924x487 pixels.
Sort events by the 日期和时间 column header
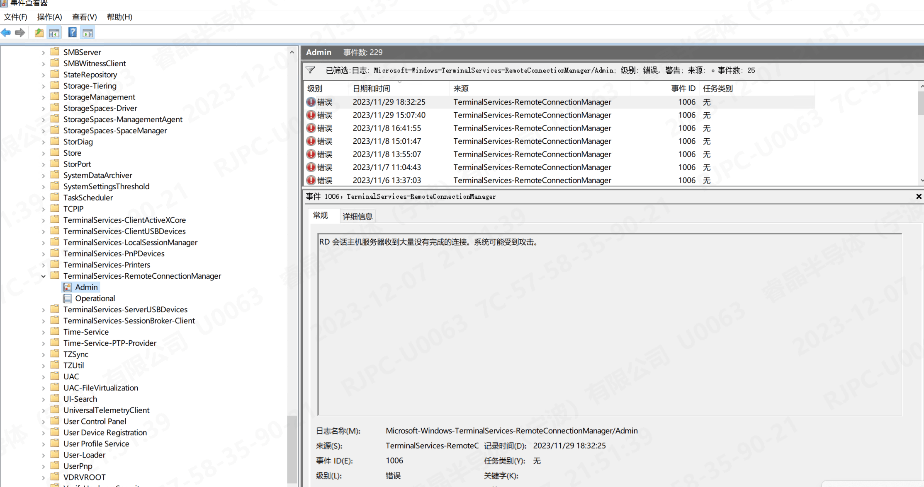pyautogui.click(x=371, y=88)
